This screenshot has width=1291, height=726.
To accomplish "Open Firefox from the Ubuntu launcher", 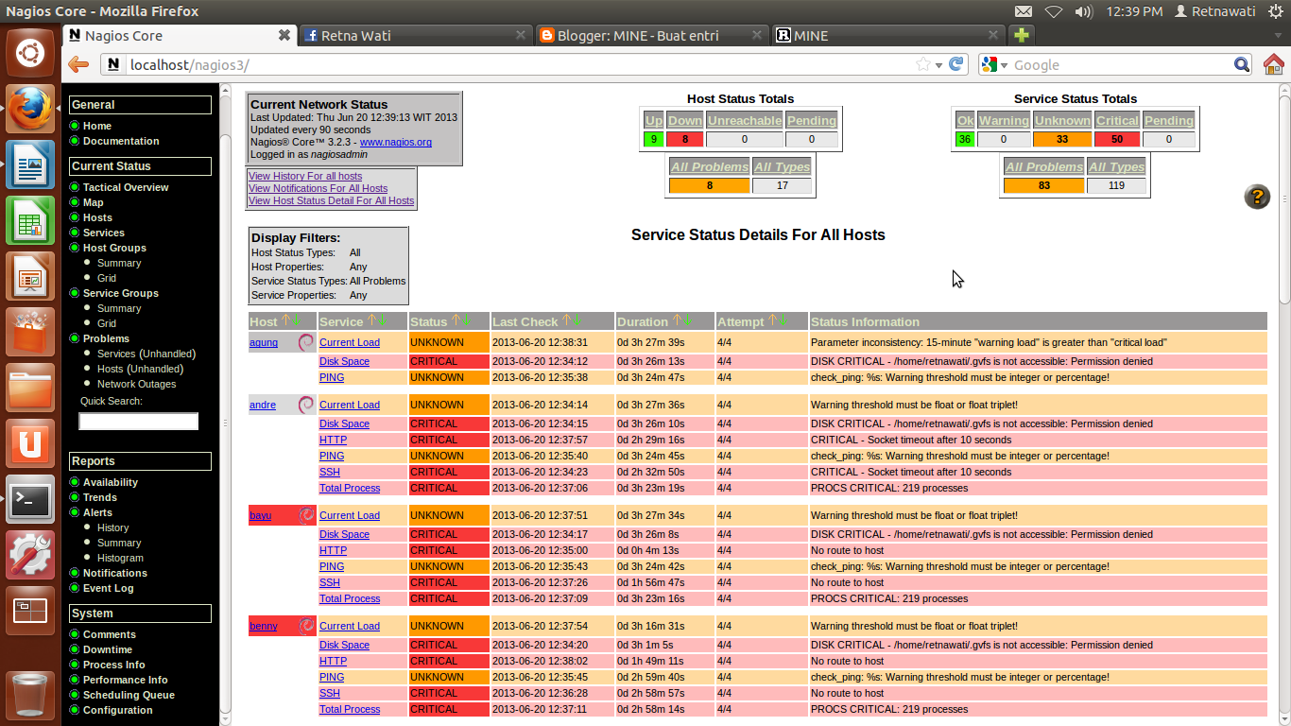I will [30, 108].
